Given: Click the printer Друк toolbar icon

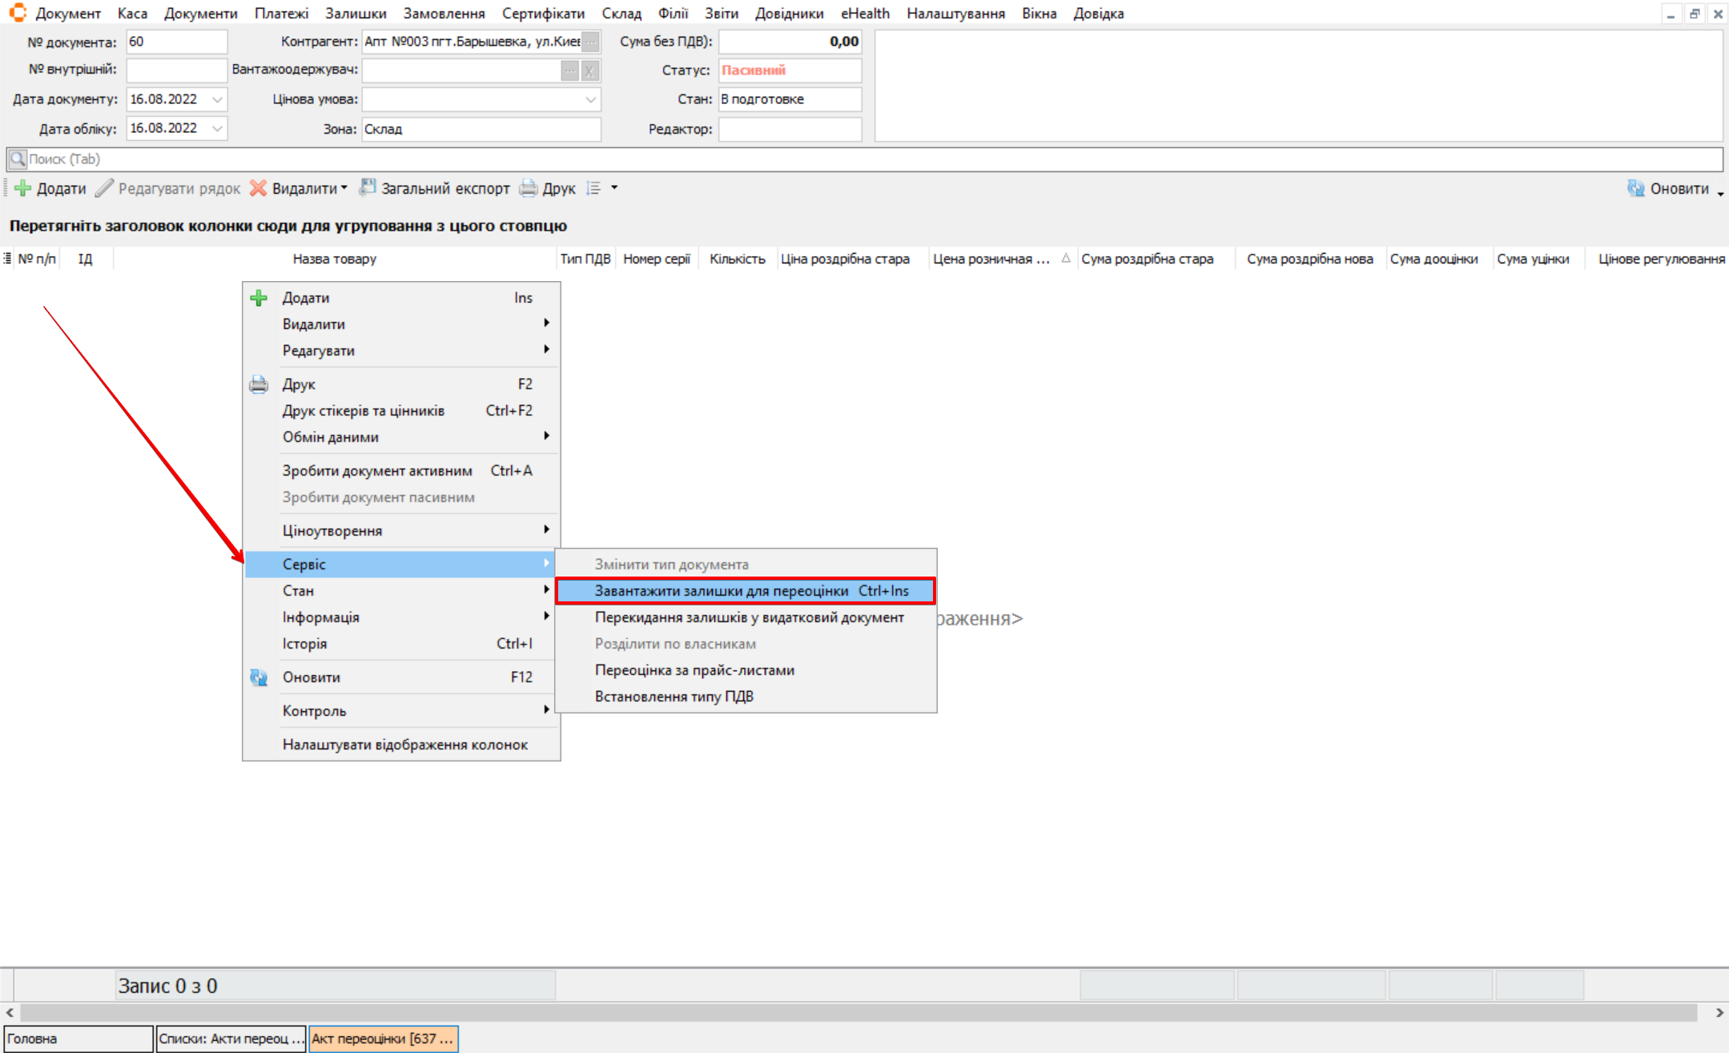Looking at the screenshot, I should [529, 188].
